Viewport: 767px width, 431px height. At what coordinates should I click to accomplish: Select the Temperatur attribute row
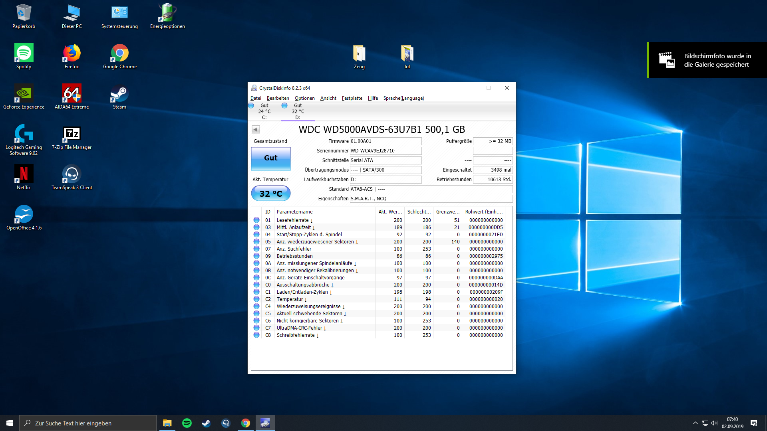(x=290, y=299)
